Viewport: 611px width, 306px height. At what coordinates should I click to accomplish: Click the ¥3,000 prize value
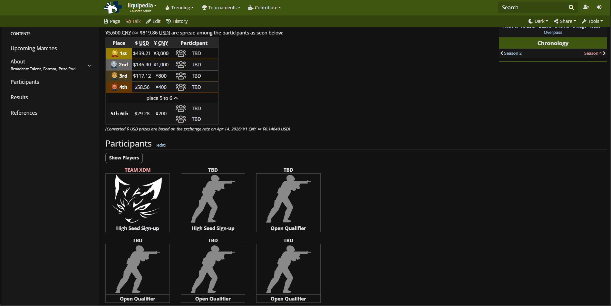point(161,53)
